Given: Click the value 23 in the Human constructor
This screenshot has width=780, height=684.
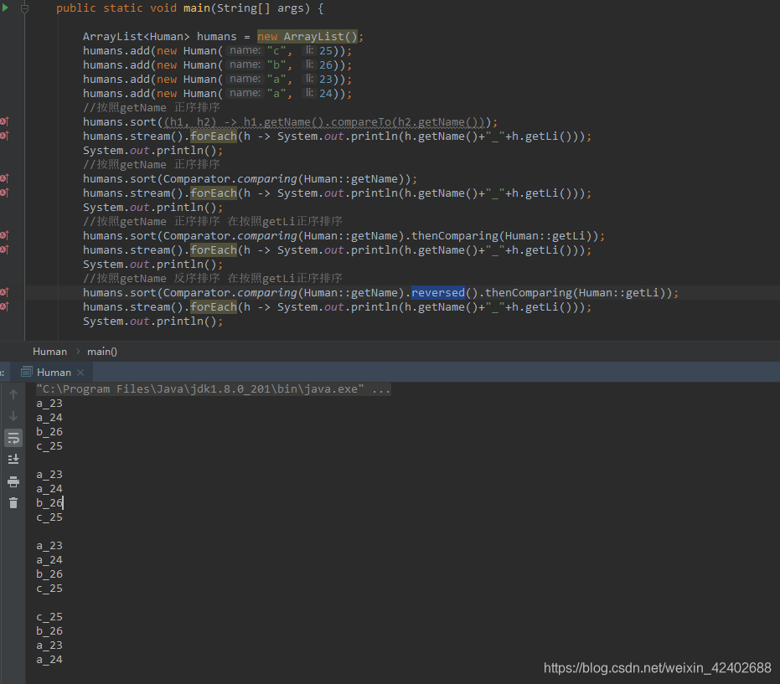Looking at the screenshot, I should tap(326, 79).
